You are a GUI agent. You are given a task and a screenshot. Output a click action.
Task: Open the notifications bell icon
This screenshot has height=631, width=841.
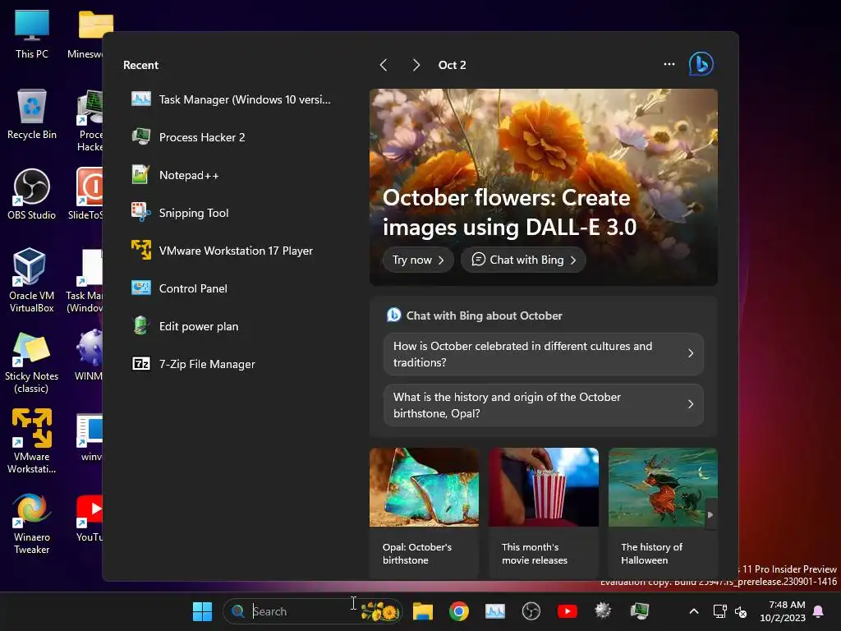coord(819,611)
